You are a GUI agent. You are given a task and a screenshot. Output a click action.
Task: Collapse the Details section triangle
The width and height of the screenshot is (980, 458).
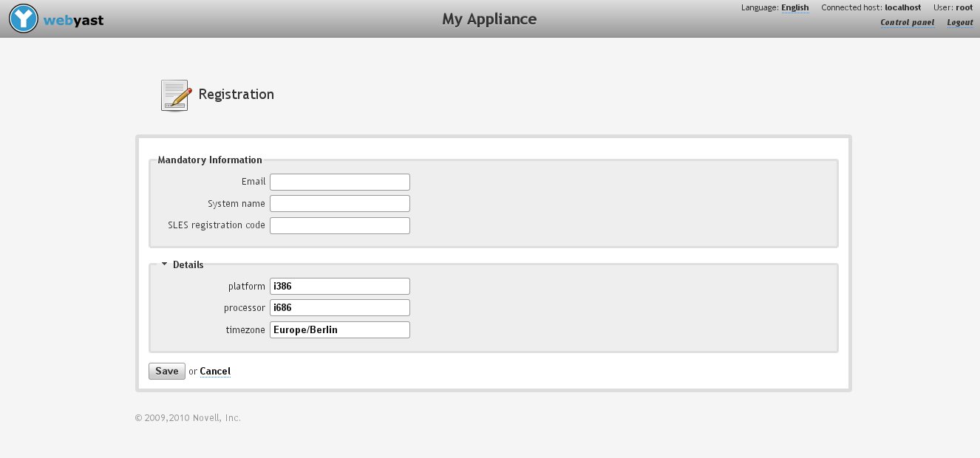164,264
